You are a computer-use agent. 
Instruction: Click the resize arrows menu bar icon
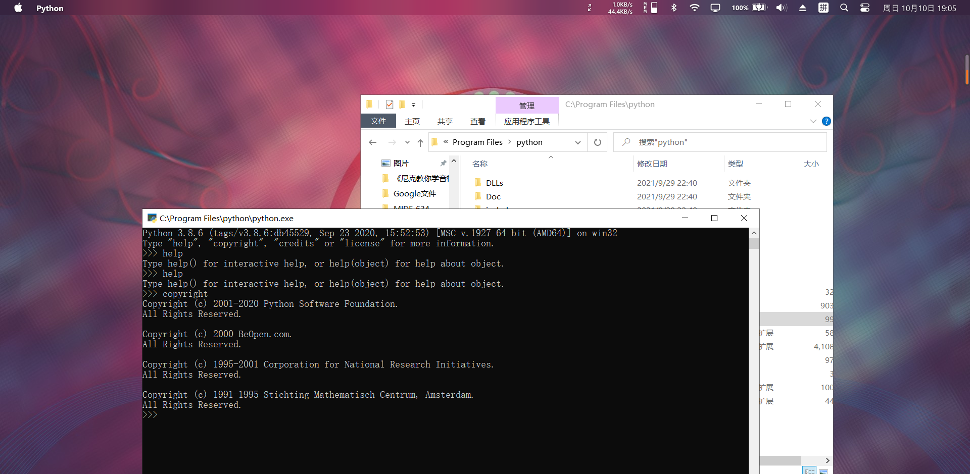tap(590, 8)
